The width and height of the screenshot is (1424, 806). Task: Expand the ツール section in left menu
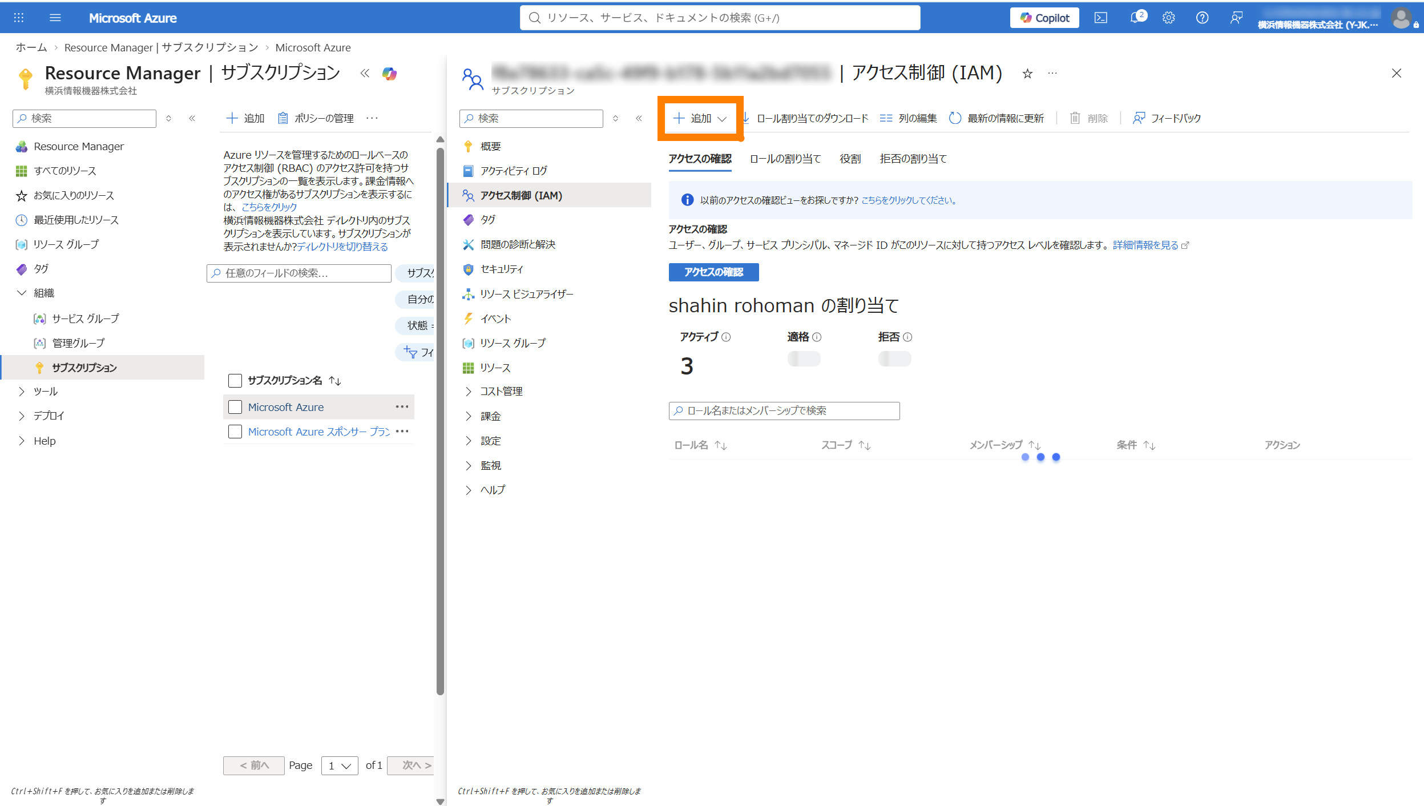point(22,392)
